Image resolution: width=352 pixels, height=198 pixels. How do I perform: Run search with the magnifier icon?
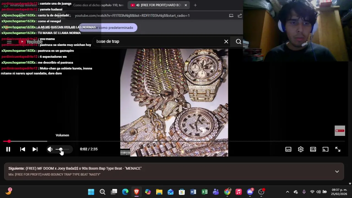point(239,42)
